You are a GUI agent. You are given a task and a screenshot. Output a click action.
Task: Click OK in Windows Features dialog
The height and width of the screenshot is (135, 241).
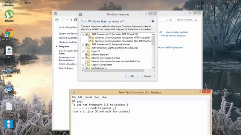[x=132, y=76]
